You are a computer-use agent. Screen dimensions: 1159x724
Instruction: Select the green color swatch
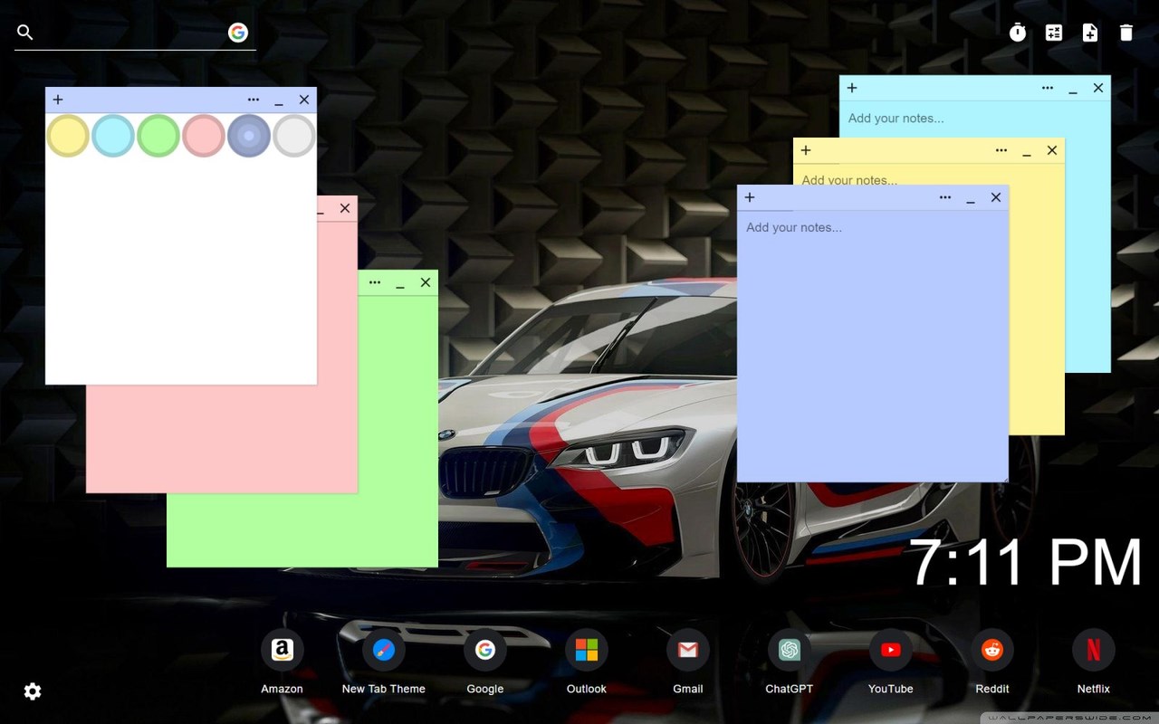pyautogui.click(x=158, y=136)
